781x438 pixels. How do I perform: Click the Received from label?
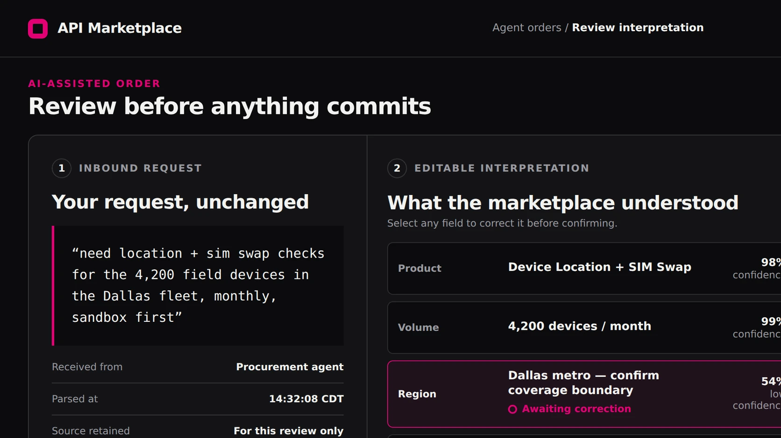coord(87,367)
